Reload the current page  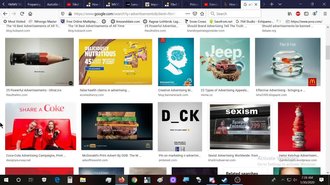coord(22,14)
